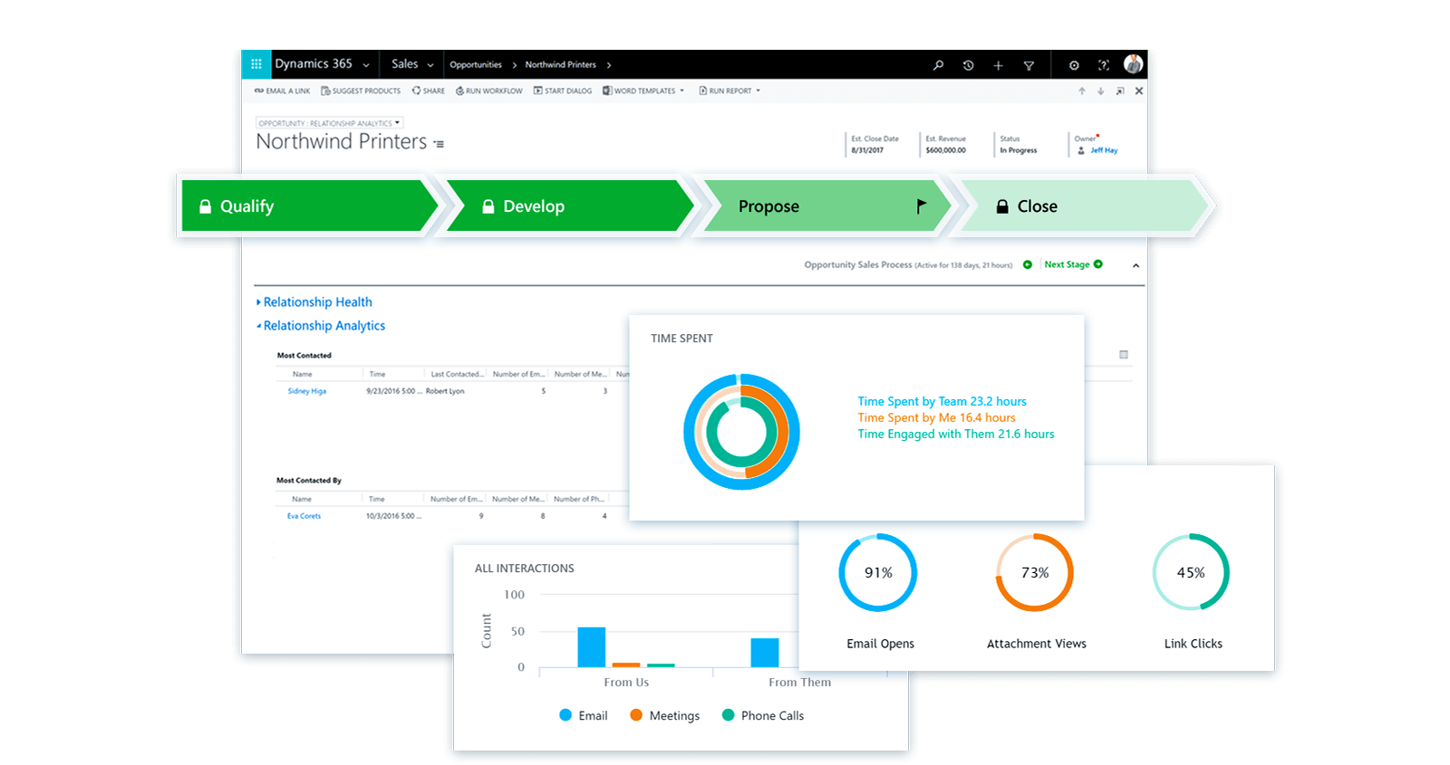Go to the Opportunities breadcrumb

[x=476, y=65]
